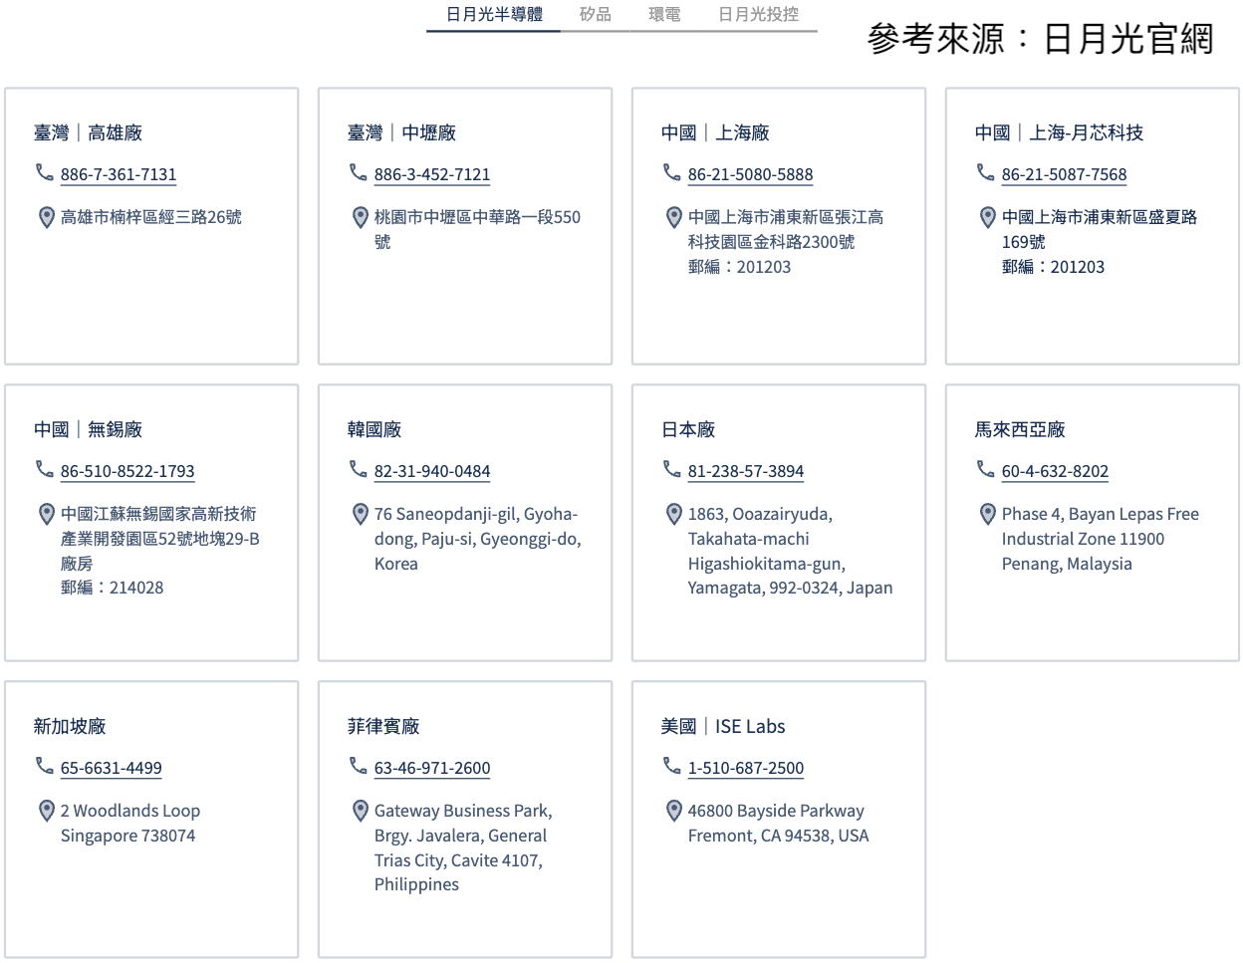The width and height of the screenshot is (1243, 963).
Task: Open the 環電 tab
Action: (x=664, y=15)
